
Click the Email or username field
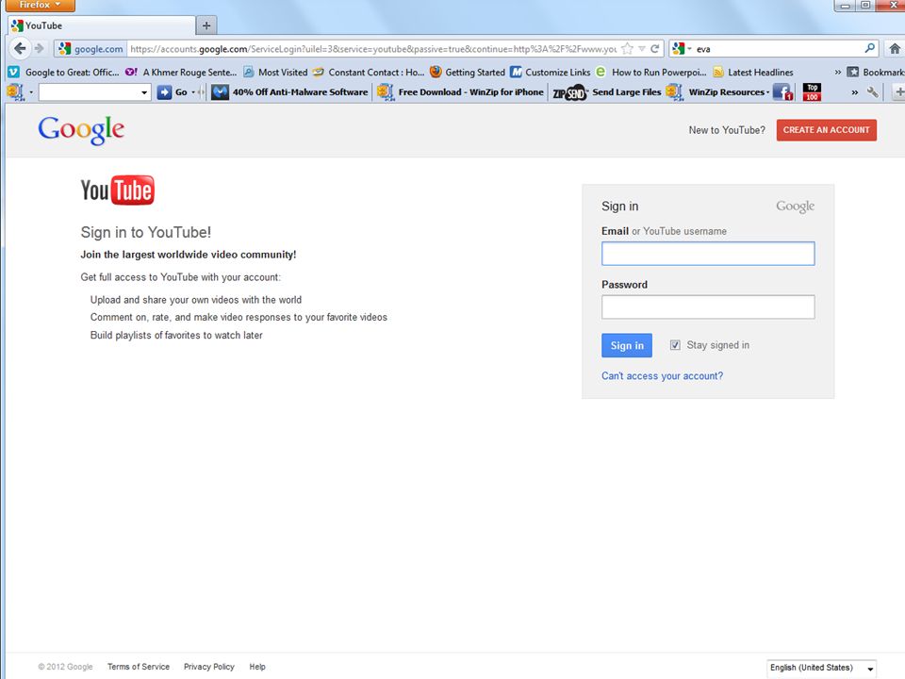pyautogui.click(x=708, y=254)
